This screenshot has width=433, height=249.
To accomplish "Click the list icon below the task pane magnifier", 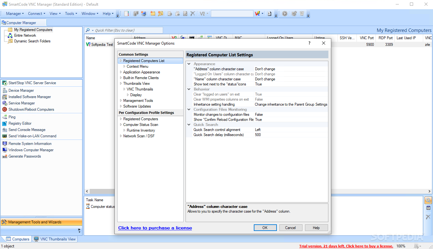I will pyautogui.click(x=428, y=208).
